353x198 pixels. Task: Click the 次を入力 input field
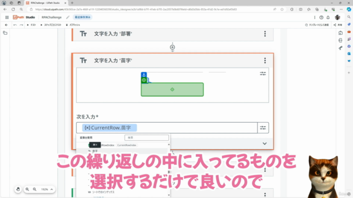point(167,128)
